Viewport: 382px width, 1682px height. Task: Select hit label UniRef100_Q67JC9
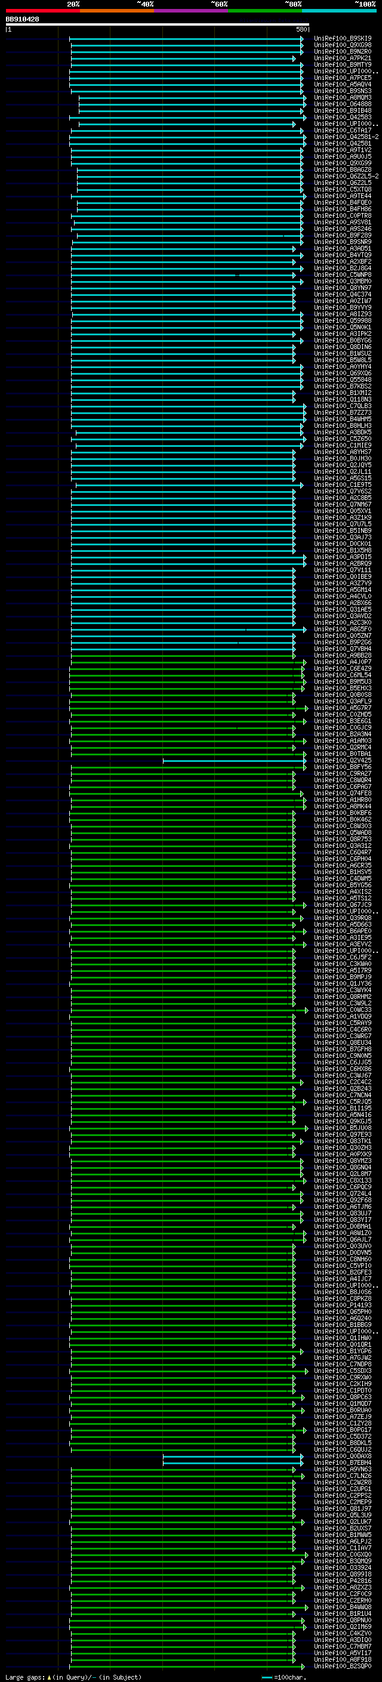342,905
